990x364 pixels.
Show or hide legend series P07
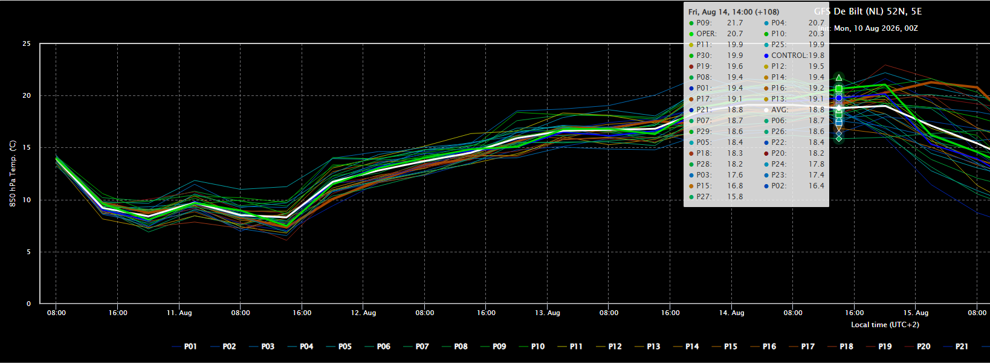click(x=416, y=346)
